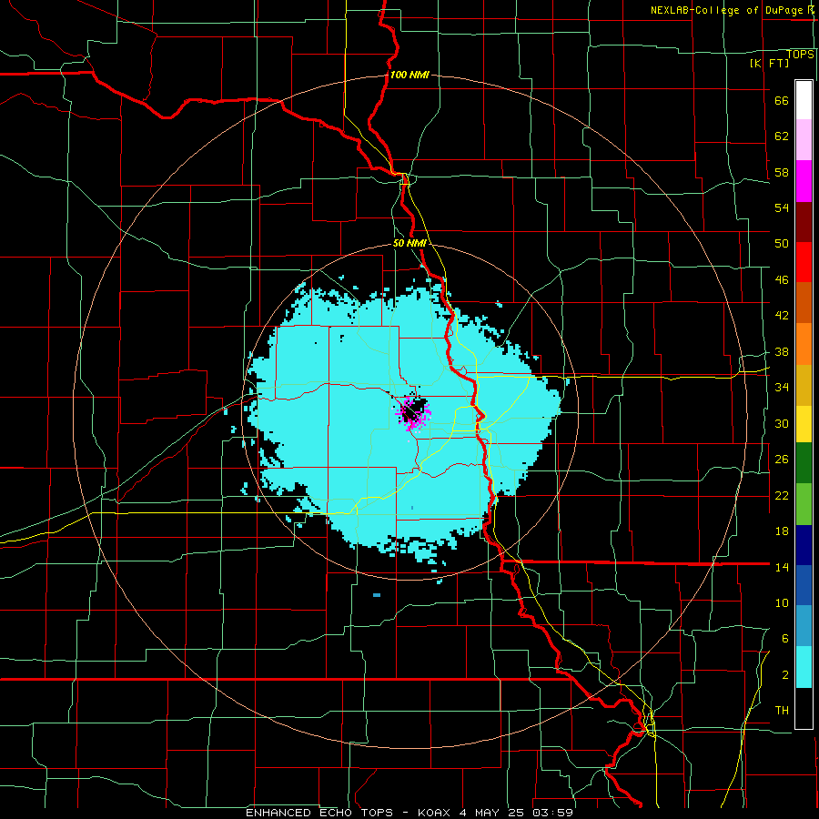Screen dimensions: 819x819
Task: Pick the medium blue legend swatch
Action: [x=804, y=585]
